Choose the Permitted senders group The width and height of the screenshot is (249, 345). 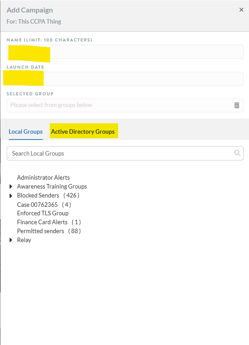click(41, 231)
